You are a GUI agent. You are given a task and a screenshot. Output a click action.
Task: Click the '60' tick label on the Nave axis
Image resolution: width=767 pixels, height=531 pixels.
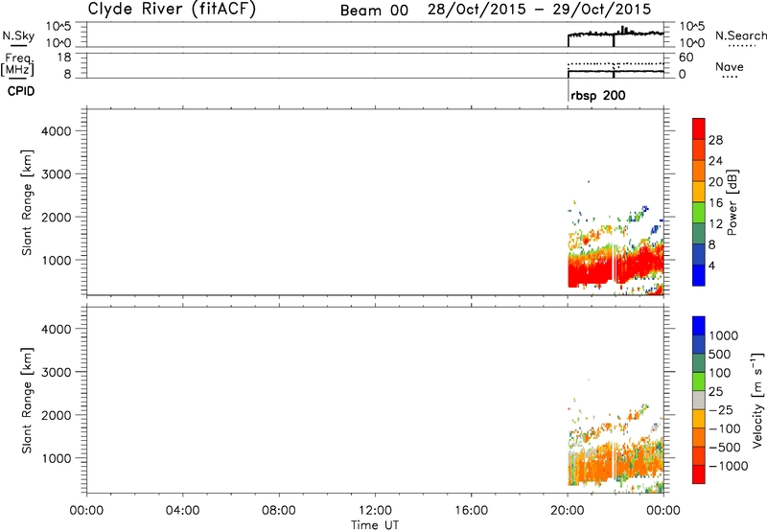[686, 58]
